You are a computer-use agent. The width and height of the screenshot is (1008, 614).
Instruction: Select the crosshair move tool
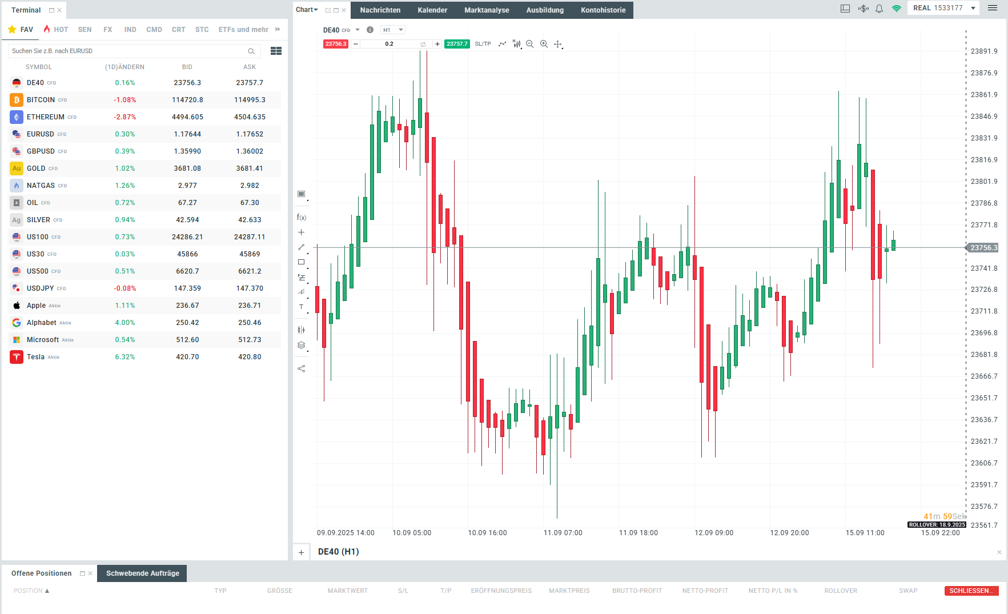pos(558,44)
